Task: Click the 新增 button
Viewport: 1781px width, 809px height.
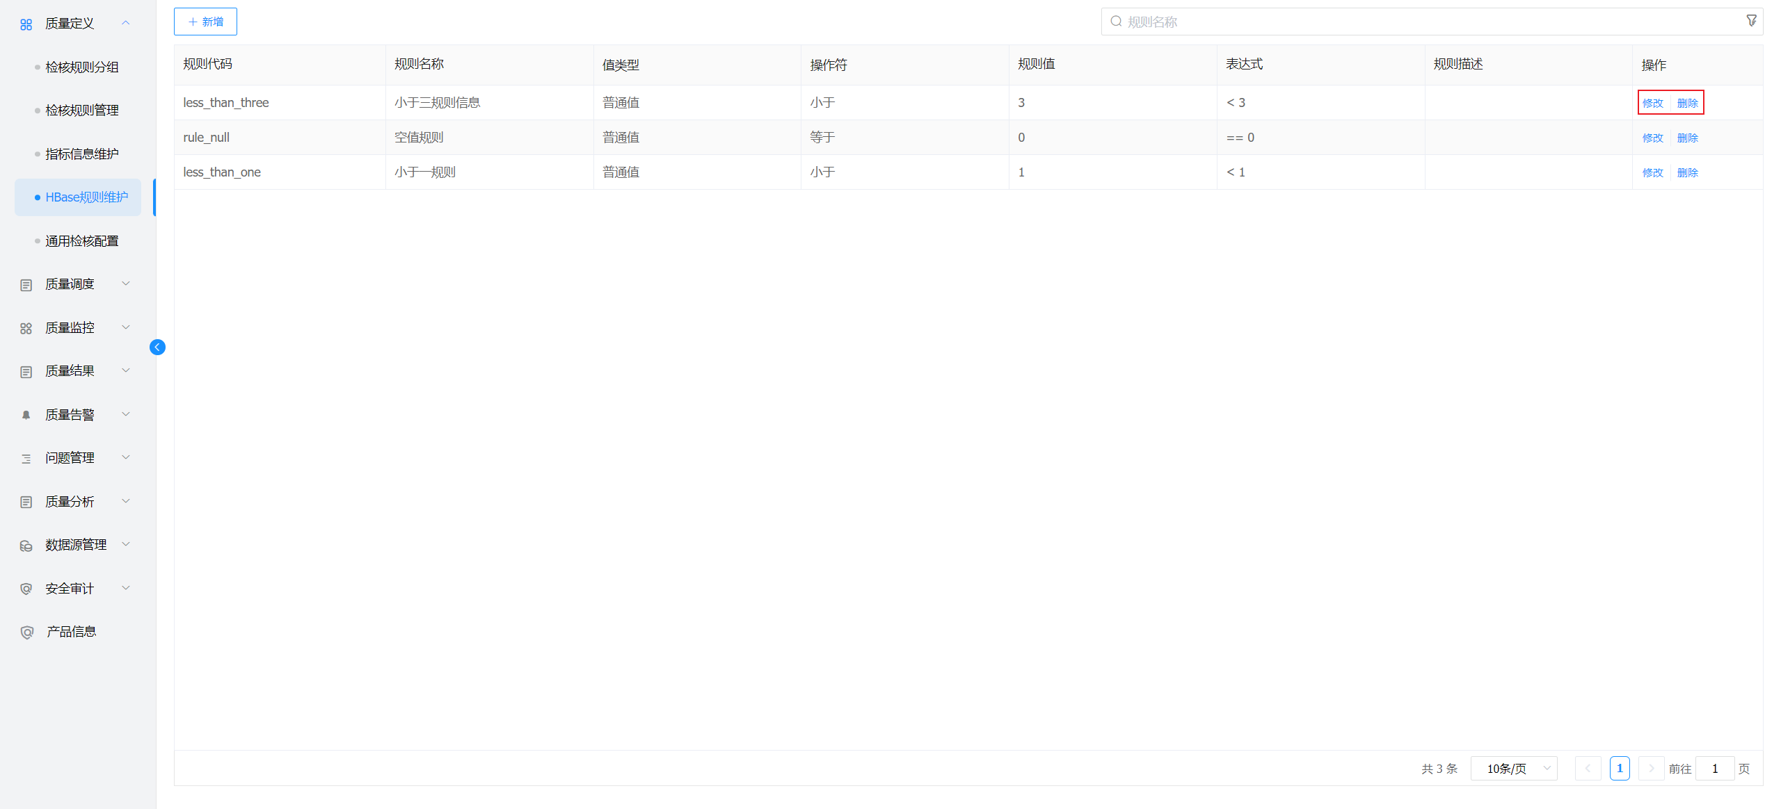Action: pyautogui.click(x=205, y=22)
